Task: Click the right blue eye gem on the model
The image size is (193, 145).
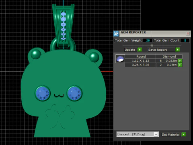Action: coord(75,93)
